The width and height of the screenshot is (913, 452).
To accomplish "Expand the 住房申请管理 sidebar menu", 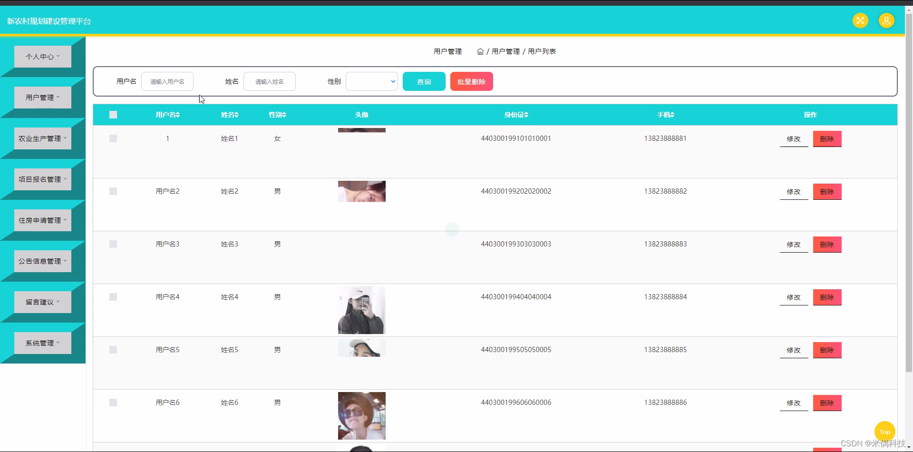I will coord(43,220).
